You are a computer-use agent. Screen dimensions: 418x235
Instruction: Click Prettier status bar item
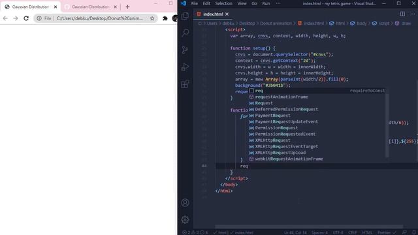click(387, 232)
